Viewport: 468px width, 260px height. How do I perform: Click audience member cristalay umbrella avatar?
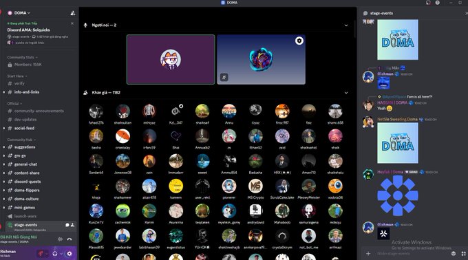point(123,136)
